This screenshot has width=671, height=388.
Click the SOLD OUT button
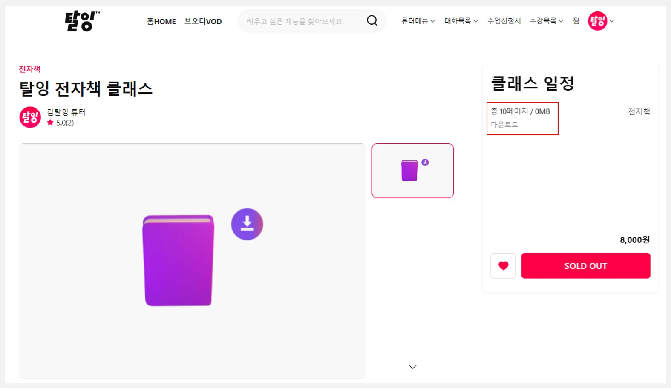585,266
